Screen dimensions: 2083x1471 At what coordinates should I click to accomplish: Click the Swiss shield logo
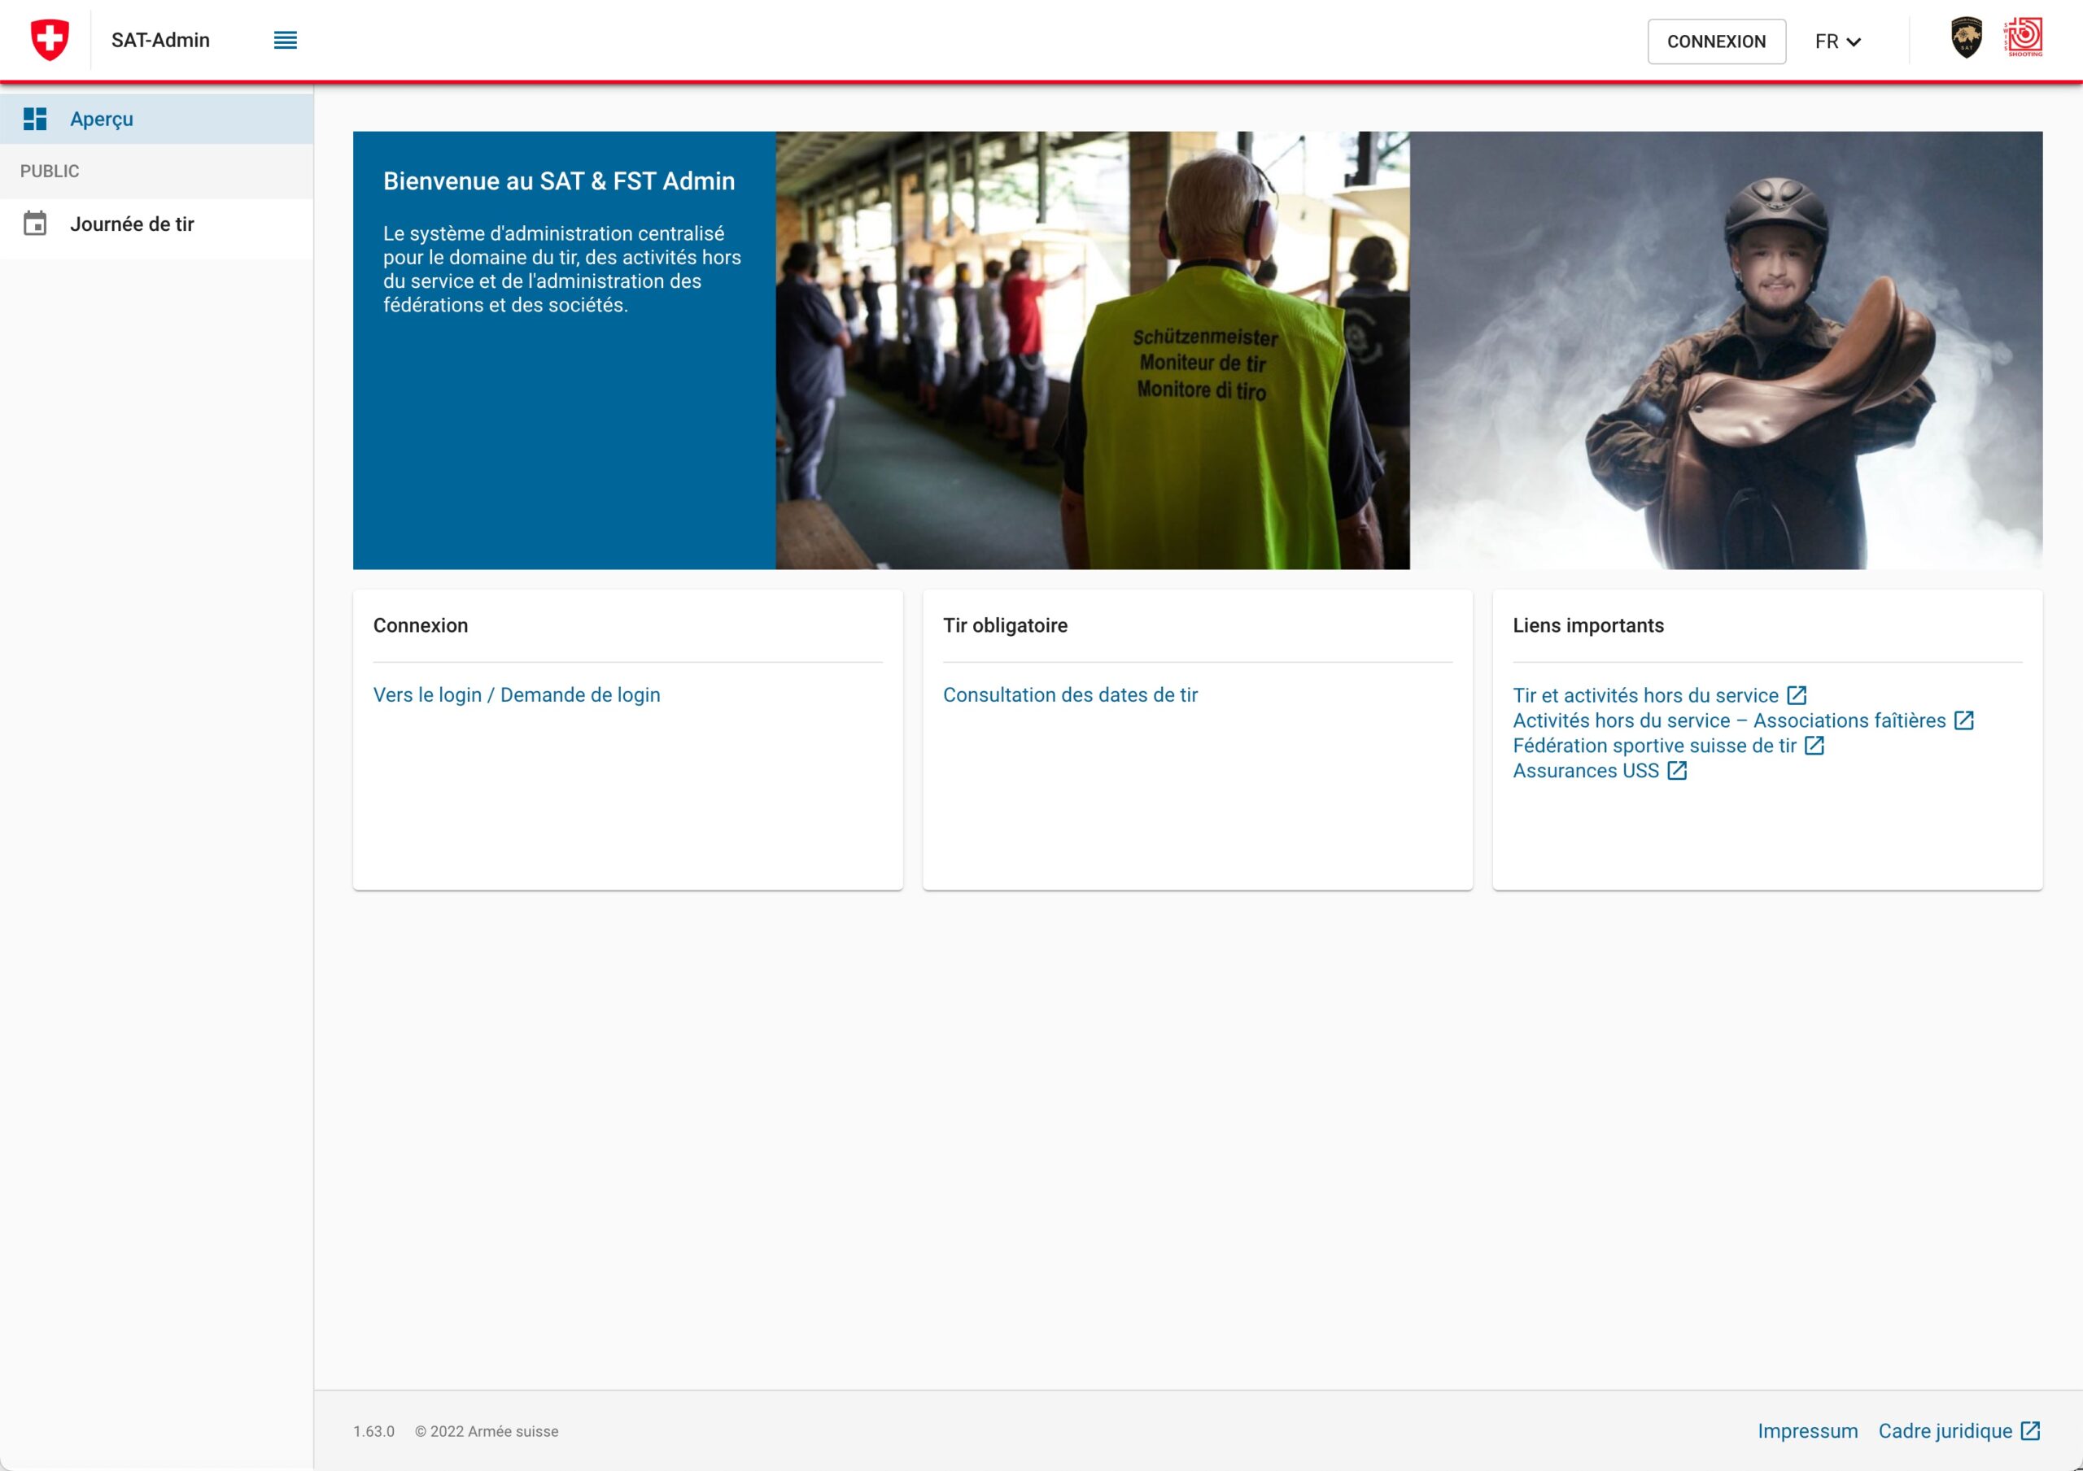pos(50,40)
